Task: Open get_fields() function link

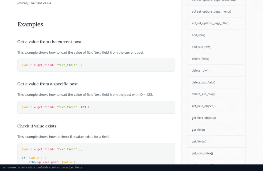Action: pyautogui.click(x=199, y=141)
